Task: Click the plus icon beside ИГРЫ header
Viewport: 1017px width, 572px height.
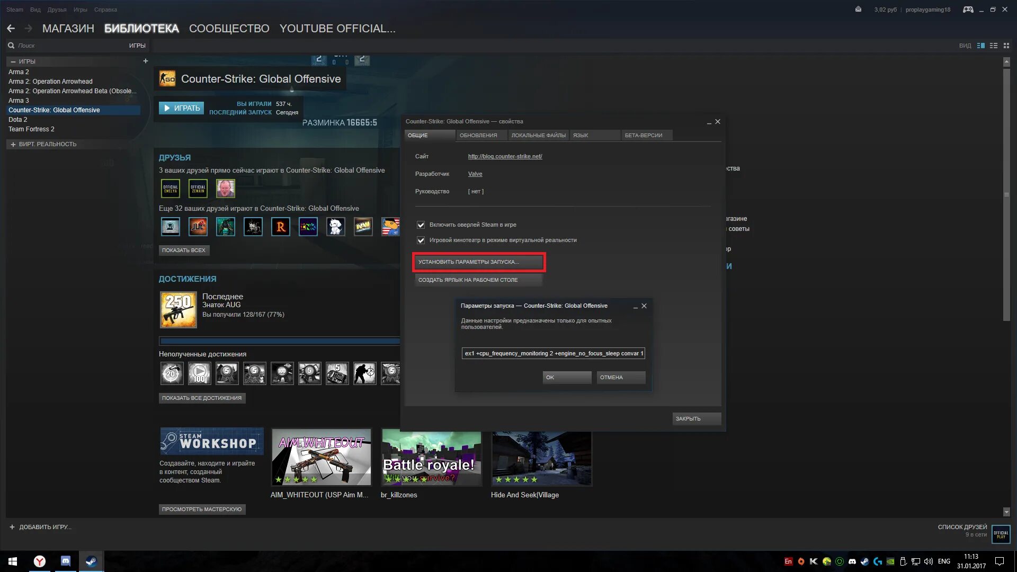Action: pos(145,61)
